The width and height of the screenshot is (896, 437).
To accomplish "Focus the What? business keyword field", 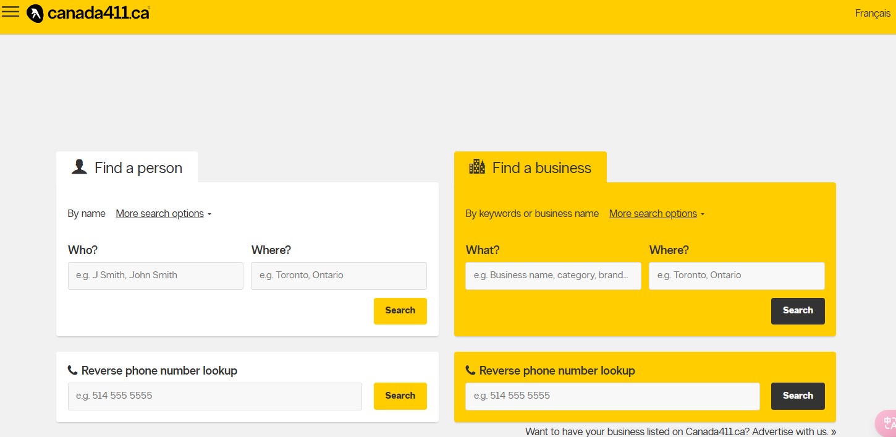I will tap(553, 276).
